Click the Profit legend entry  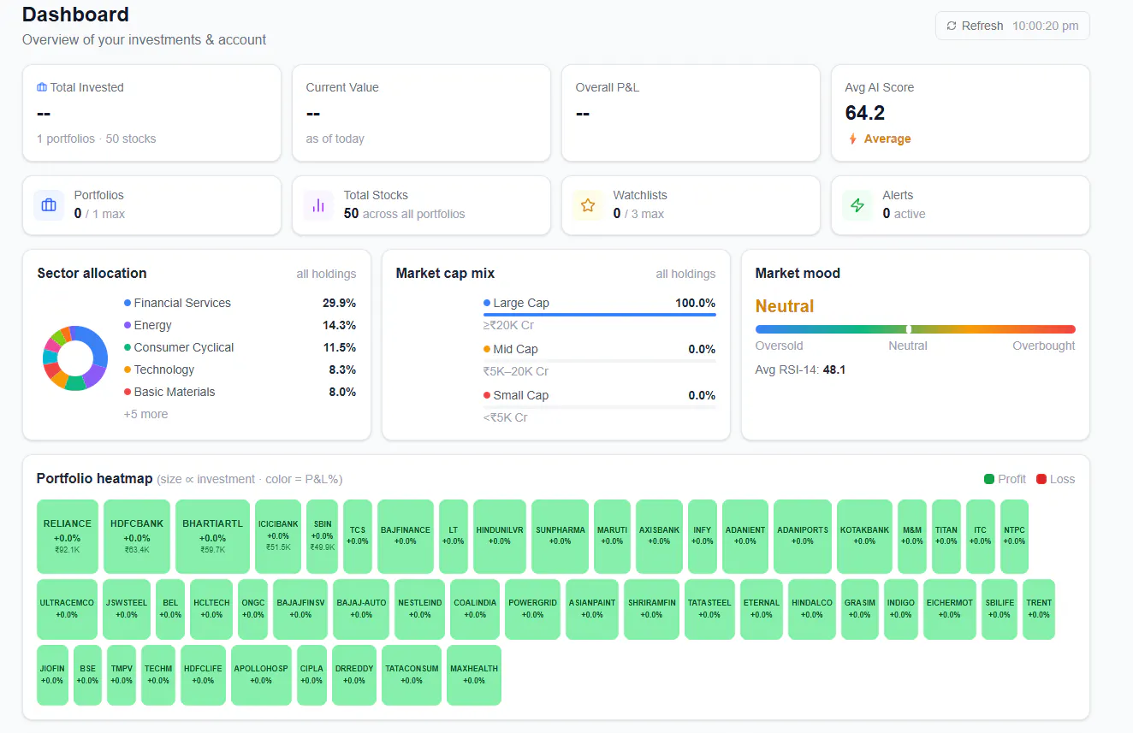click(x=1005, y=479)
